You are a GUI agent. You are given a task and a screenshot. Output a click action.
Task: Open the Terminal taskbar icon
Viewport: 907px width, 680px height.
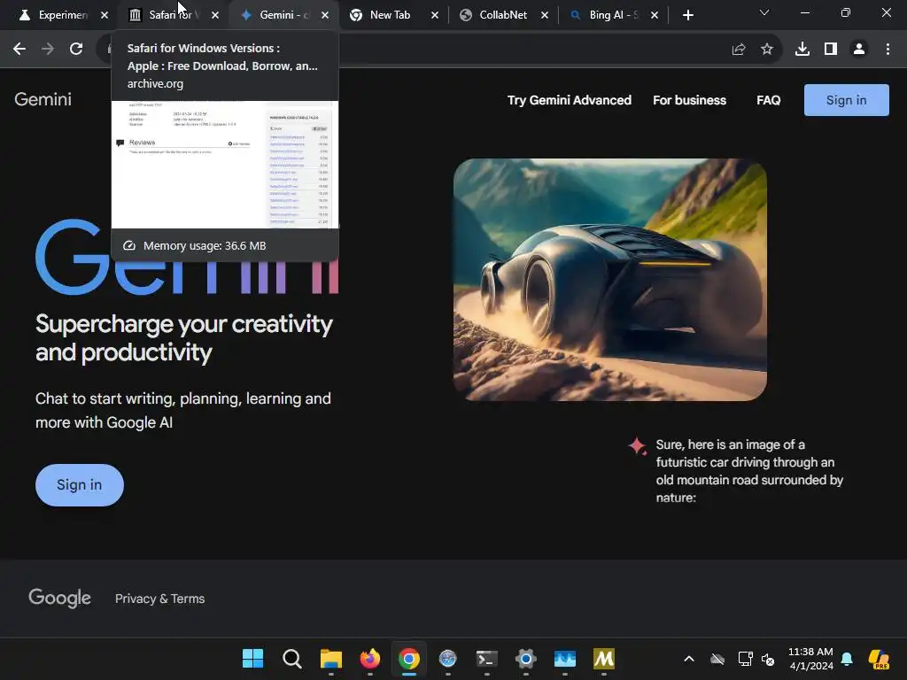(x=486, y=658)
